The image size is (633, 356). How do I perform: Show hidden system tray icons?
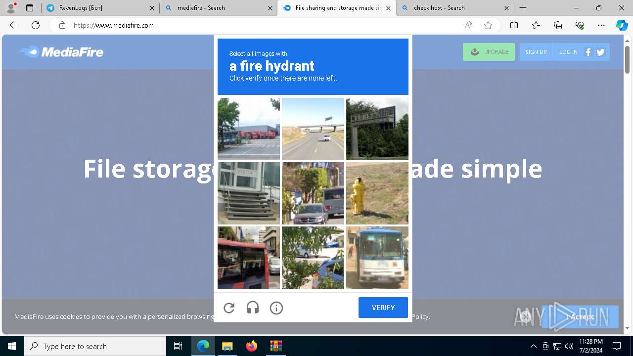(x=533, y=346)
